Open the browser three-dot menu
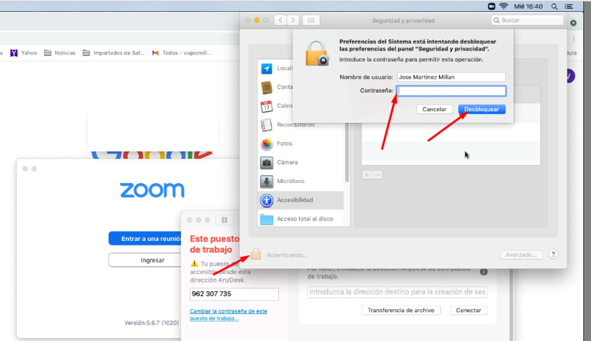Image resolution: width=591 pixels, height=341 pixels. 574,39
